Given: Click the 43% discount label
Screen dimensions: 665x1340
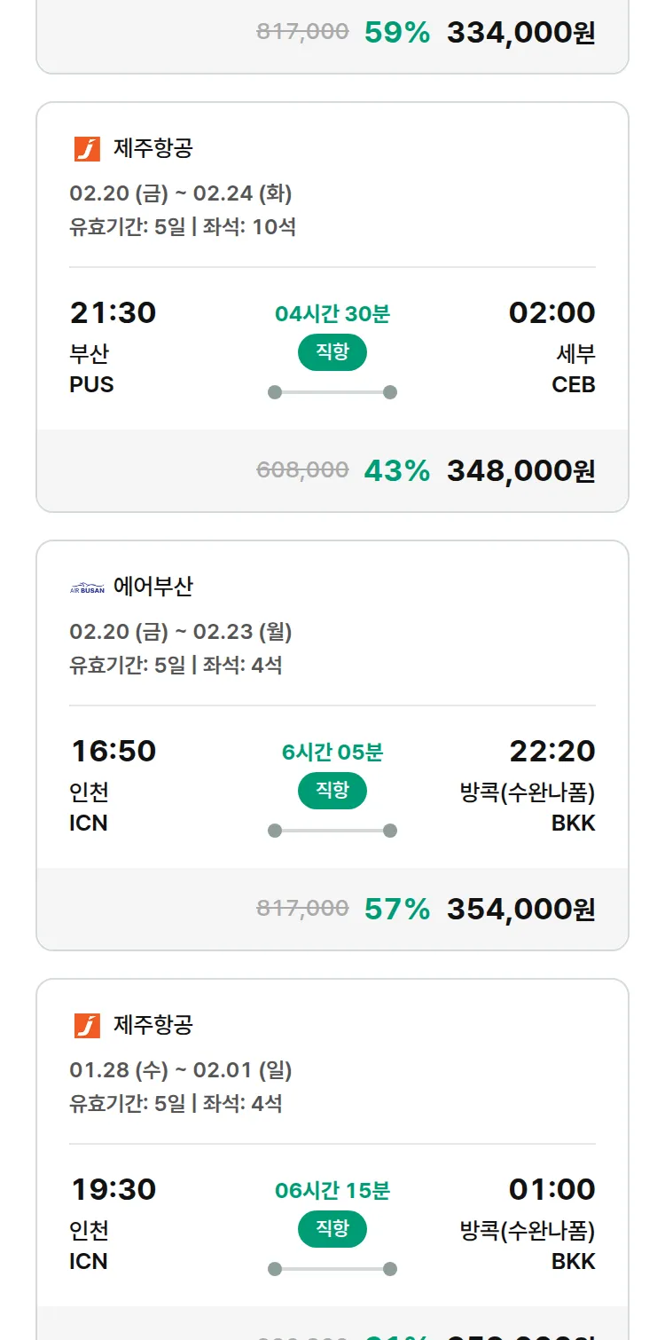Looking at the screenshot, I should coord(396,470).
